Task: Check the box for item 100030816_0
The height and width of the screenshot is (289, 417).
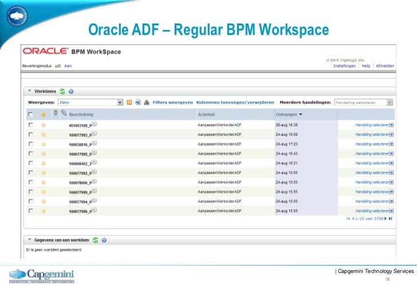Action: (31, 144)
